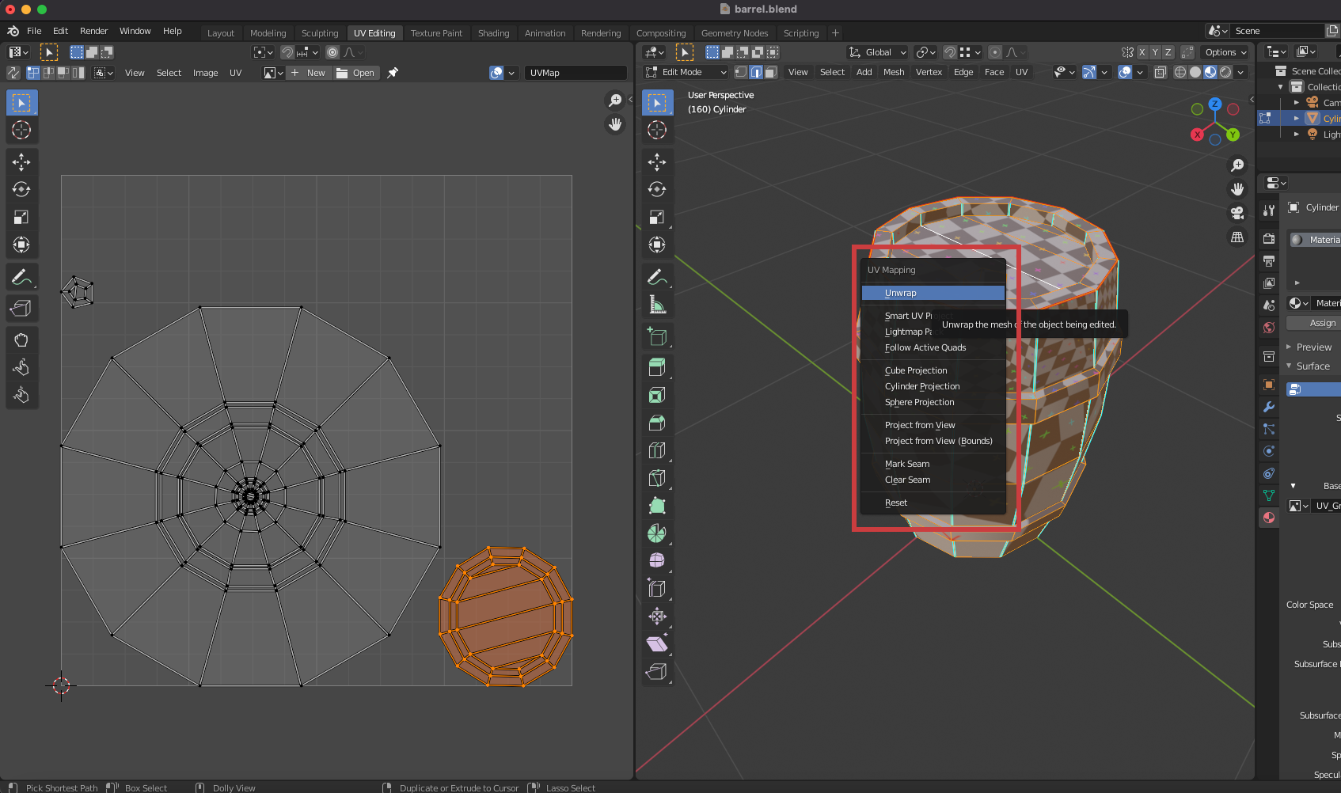
Task: Select the Loop Cut tool
Action: point(656,450)
